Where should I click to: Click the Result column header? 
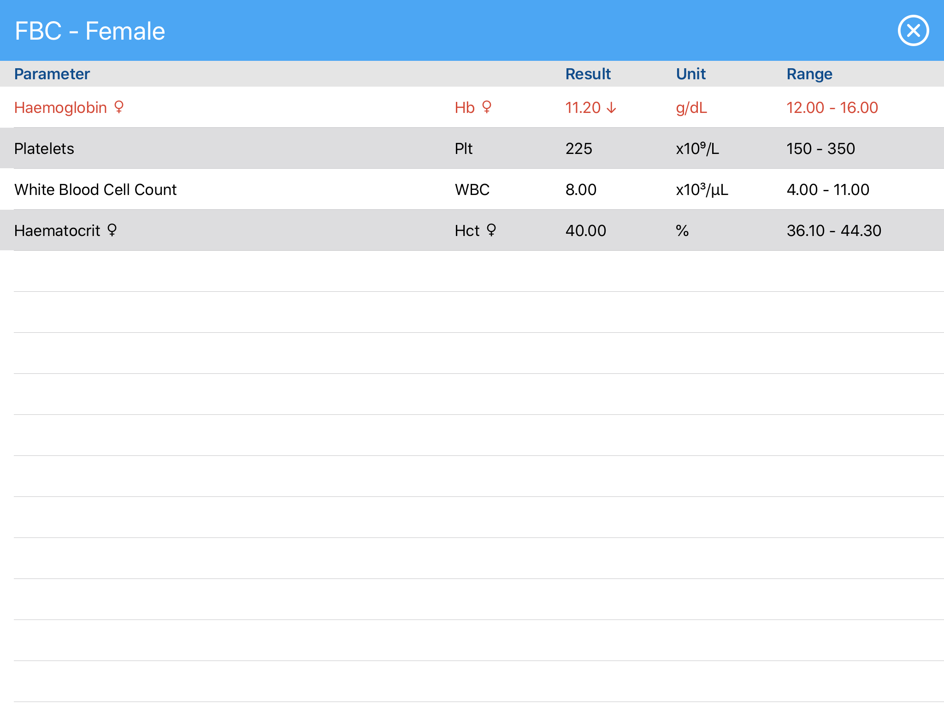point(588,74)
